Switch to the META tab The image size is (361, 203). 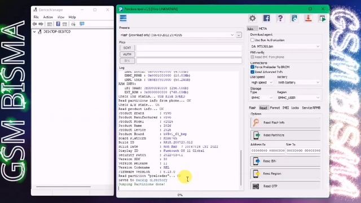click(x=263, y=29)
